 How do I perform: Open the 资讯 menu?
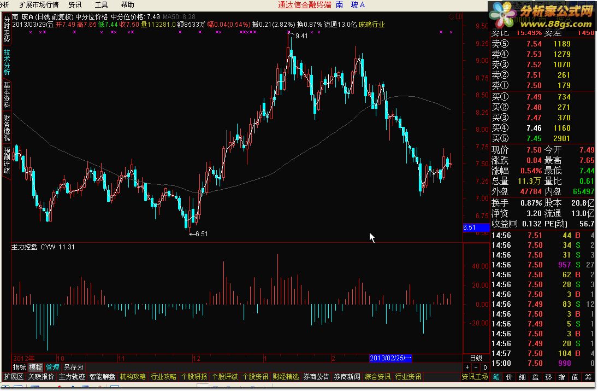[x=75, y=5]
